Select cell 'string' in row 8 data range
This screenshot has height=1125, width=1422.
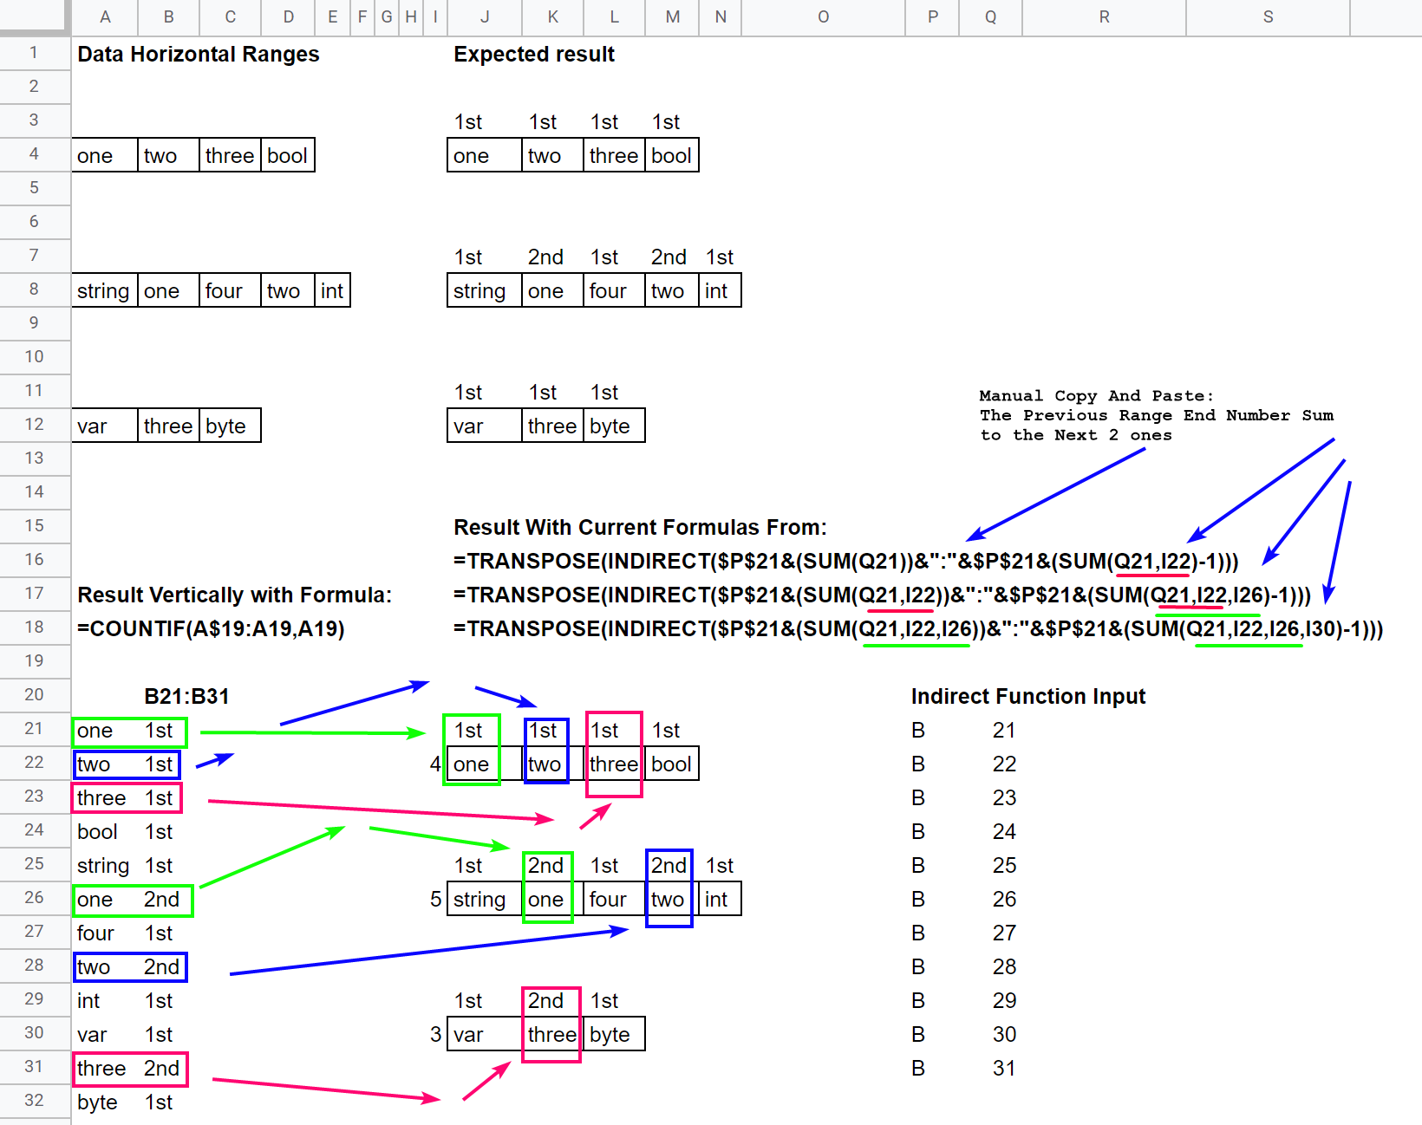click(x=105, y=291)
